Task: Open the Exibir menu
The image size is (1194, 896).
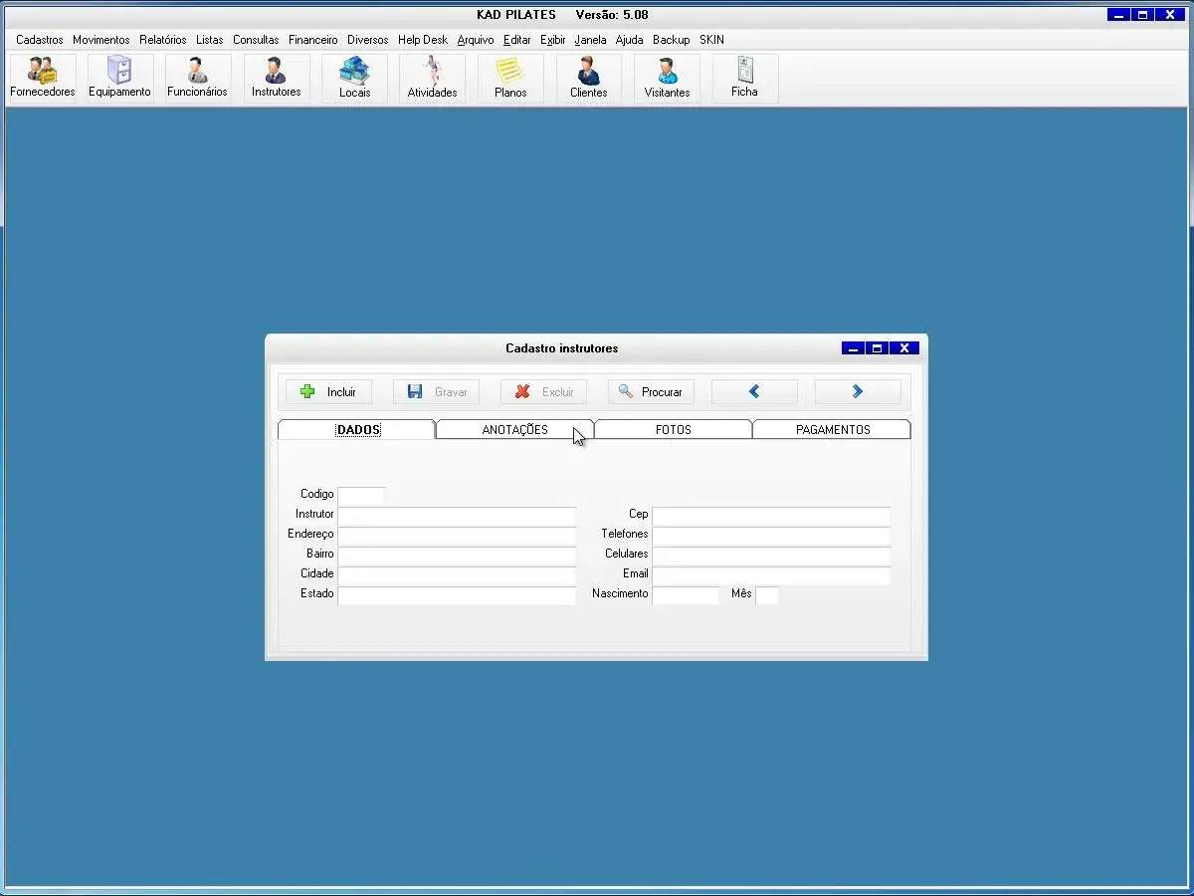Action: click(553, 40)
